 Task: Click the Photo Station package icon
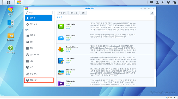pyautogui.click(x=61, y=72)
